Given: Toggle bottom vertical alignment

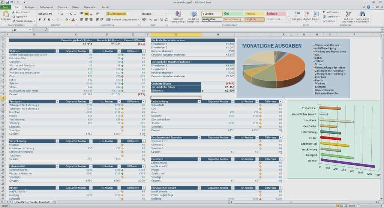Looking at the screenshot, I should coord(91,14).
